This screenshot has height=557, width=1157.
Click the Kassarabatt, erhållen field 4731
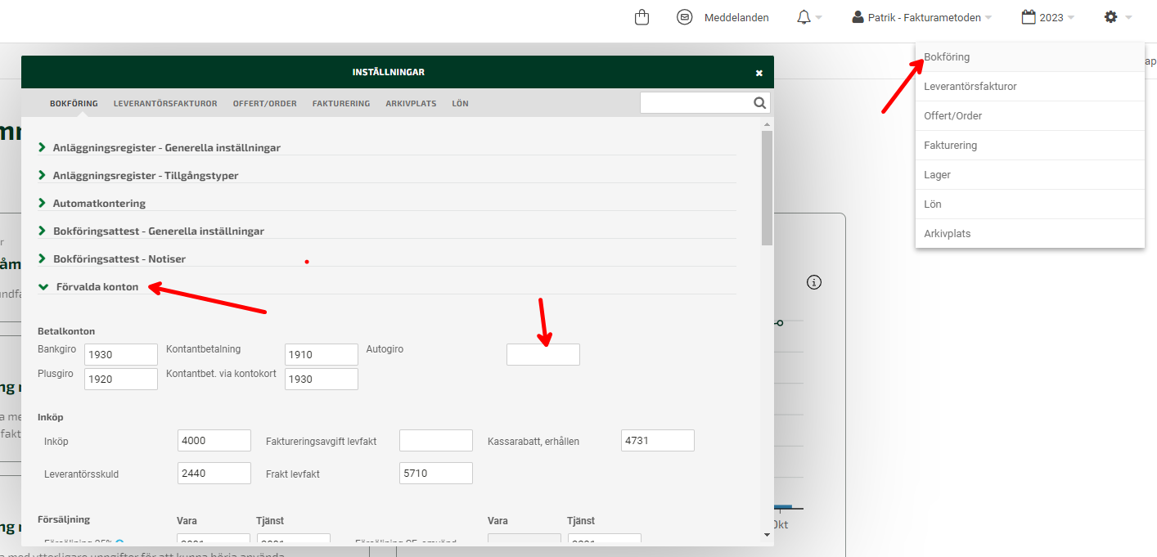(x=658, y=440)
